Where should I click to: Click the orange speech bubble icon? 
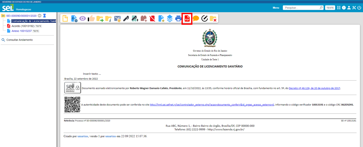(196, 19)
